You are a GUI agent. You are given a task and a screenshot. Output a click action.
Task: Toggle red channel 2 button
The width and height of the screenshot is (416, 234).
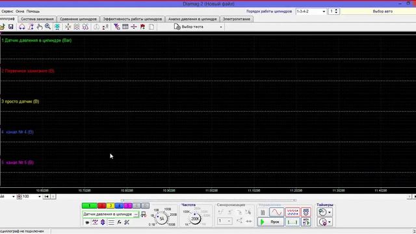(x=102, y=205)
